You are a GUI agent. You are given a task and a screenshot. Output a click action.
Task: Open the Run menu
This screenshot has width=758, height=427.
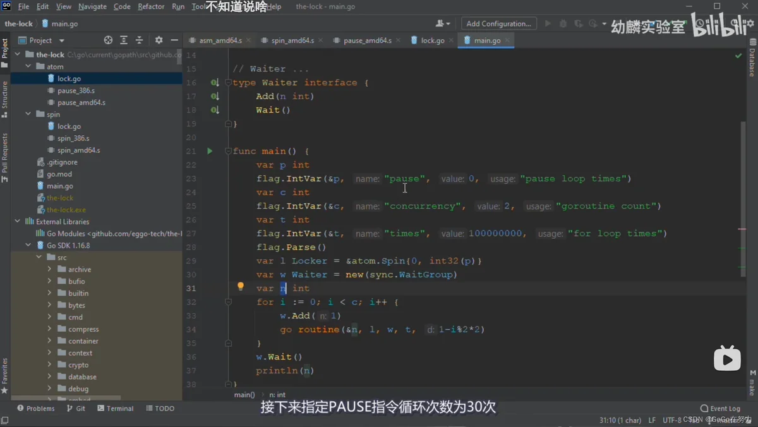click(178, 6)
